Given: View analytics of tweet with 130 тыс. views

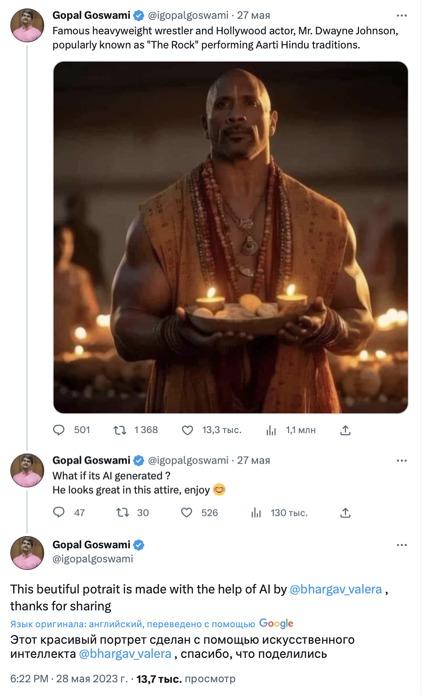Looking at the screenshot, I should [x=256, y=513].
